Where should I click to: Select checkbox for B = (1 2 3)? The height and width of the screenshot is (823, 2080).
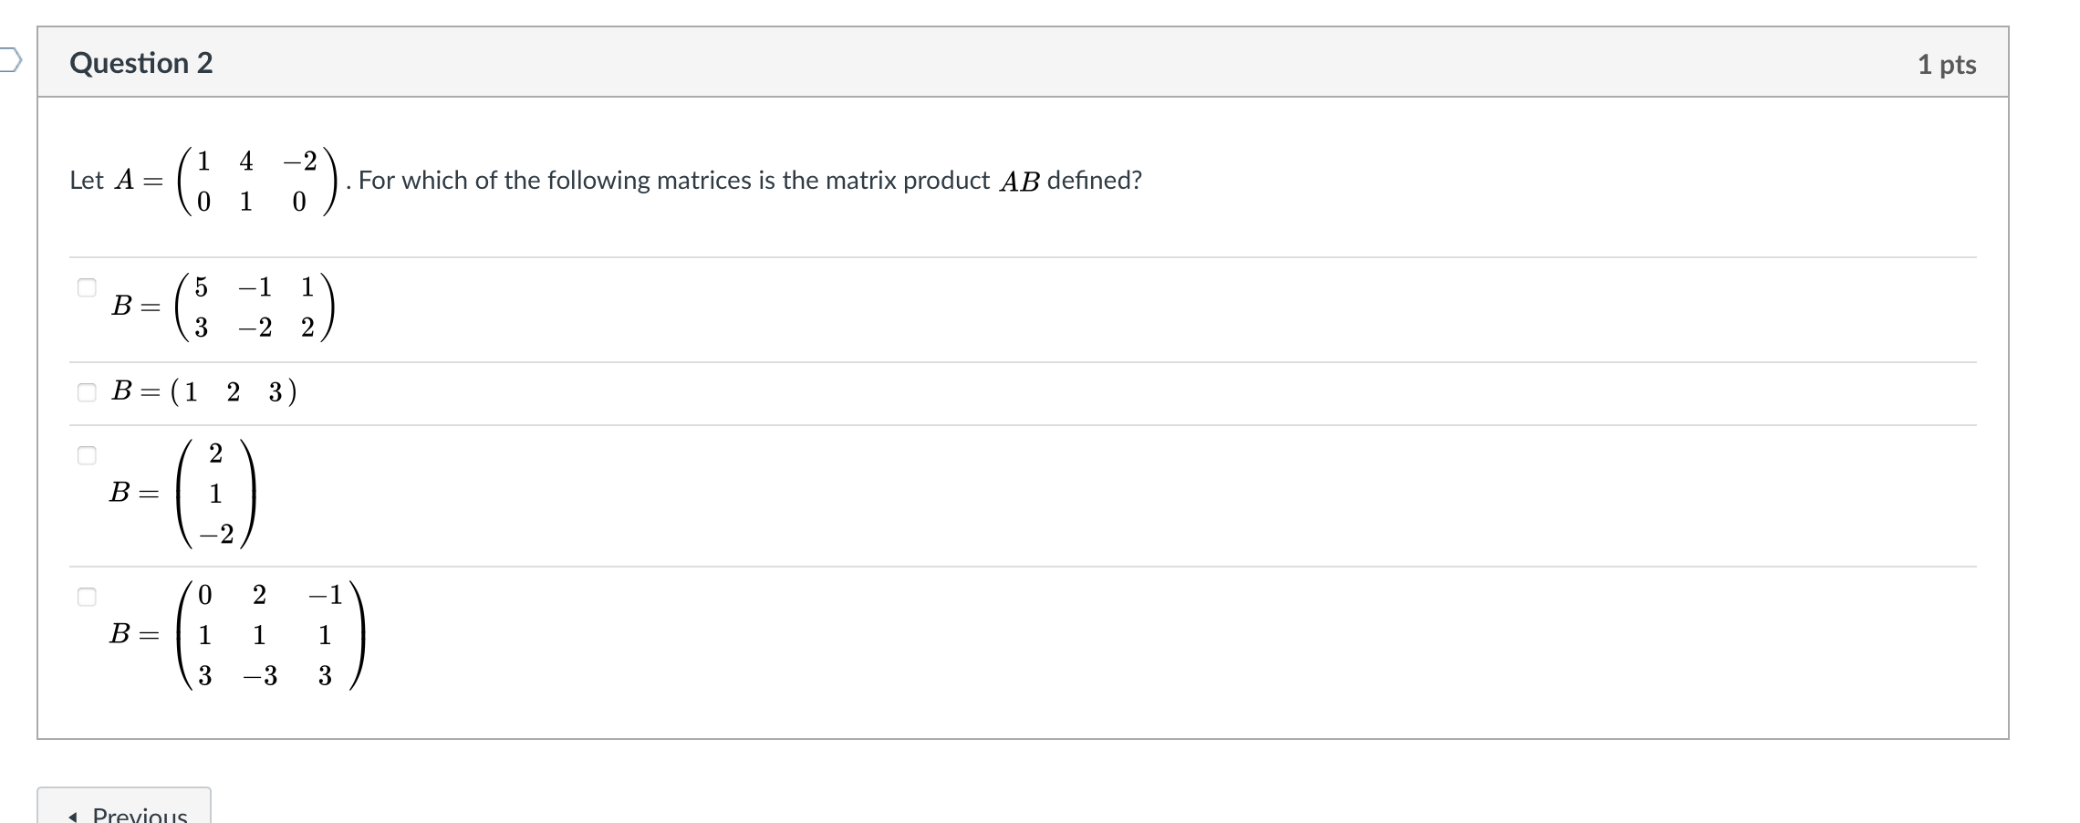click(x=87, y=392)
